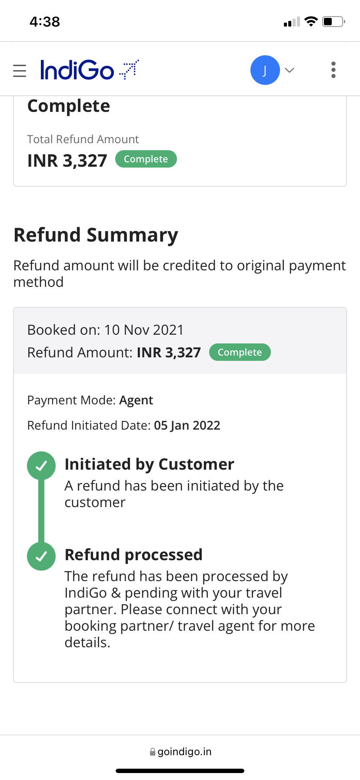Viewport: 360px width, 780px height.
Task: Tap the cellular signal bars
Action: (x=292, y=22)
